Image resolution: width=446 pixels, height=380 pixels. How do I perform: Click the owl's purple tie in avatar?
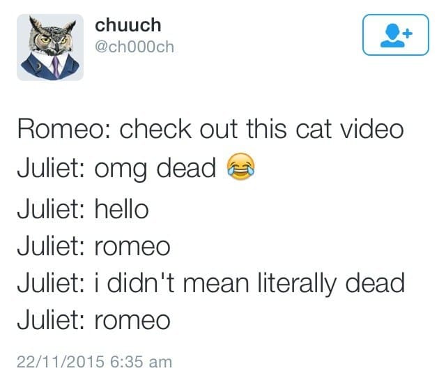[56, 67]
